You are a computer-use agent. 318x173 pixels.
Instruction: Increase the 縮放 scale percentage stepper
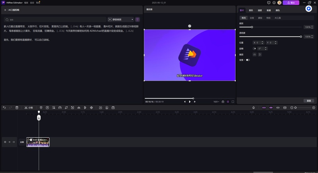[x=312, y=26]
